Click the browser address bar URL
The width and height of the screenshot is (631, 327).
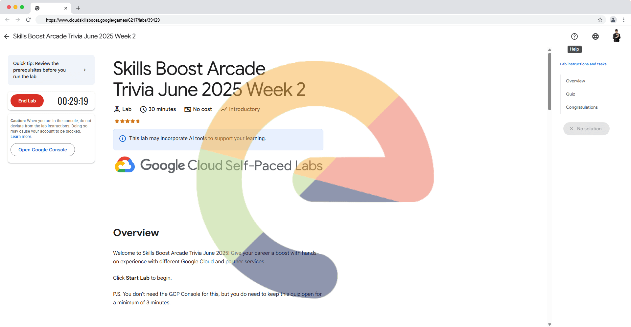coord(103,20)
